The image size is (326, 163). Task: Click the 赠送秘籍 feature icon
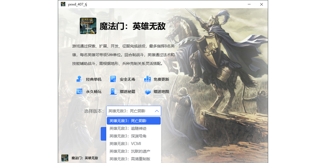[113, 92]
